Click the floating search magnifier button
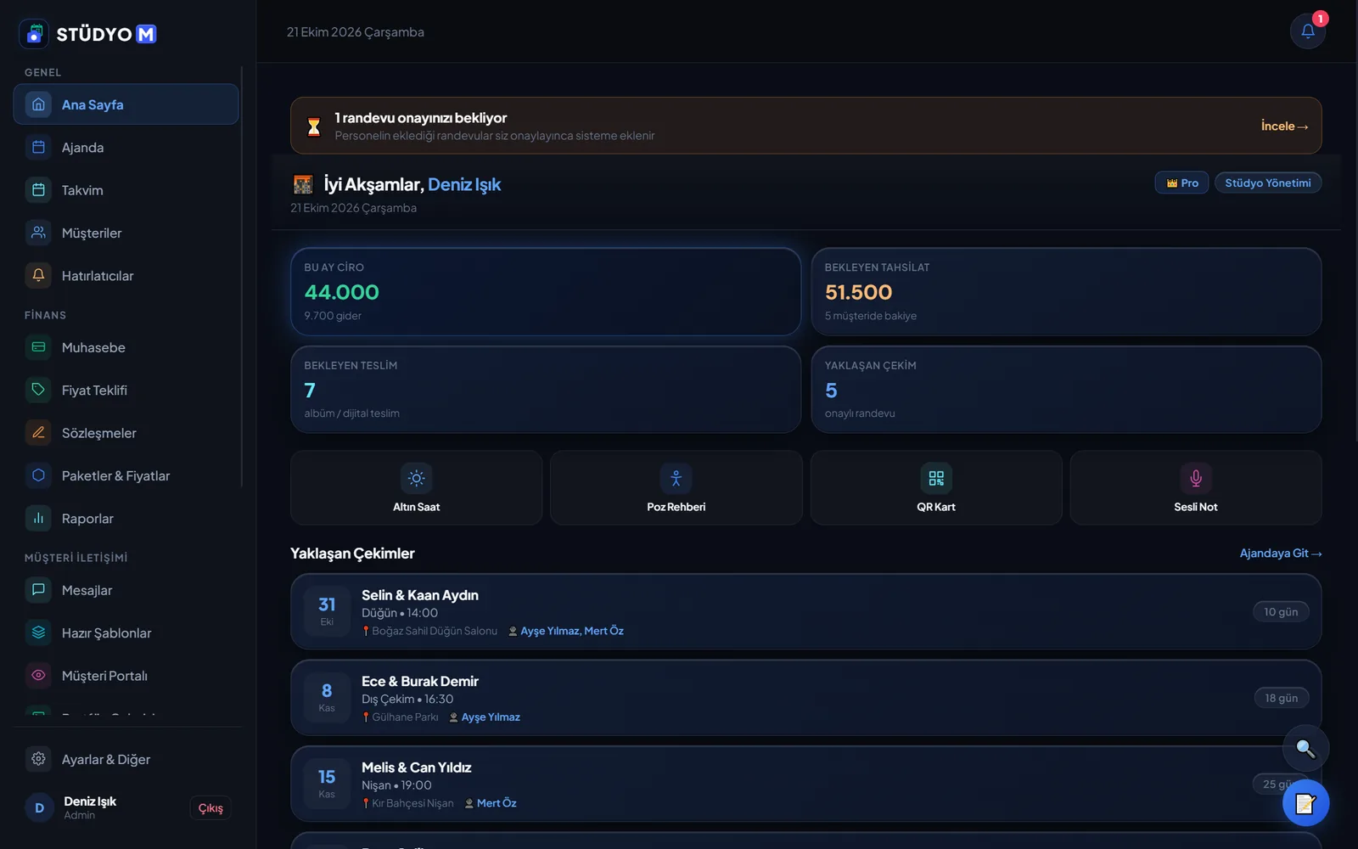The width and height of the screenshot is (1358, 849). tap(1305, 748)
